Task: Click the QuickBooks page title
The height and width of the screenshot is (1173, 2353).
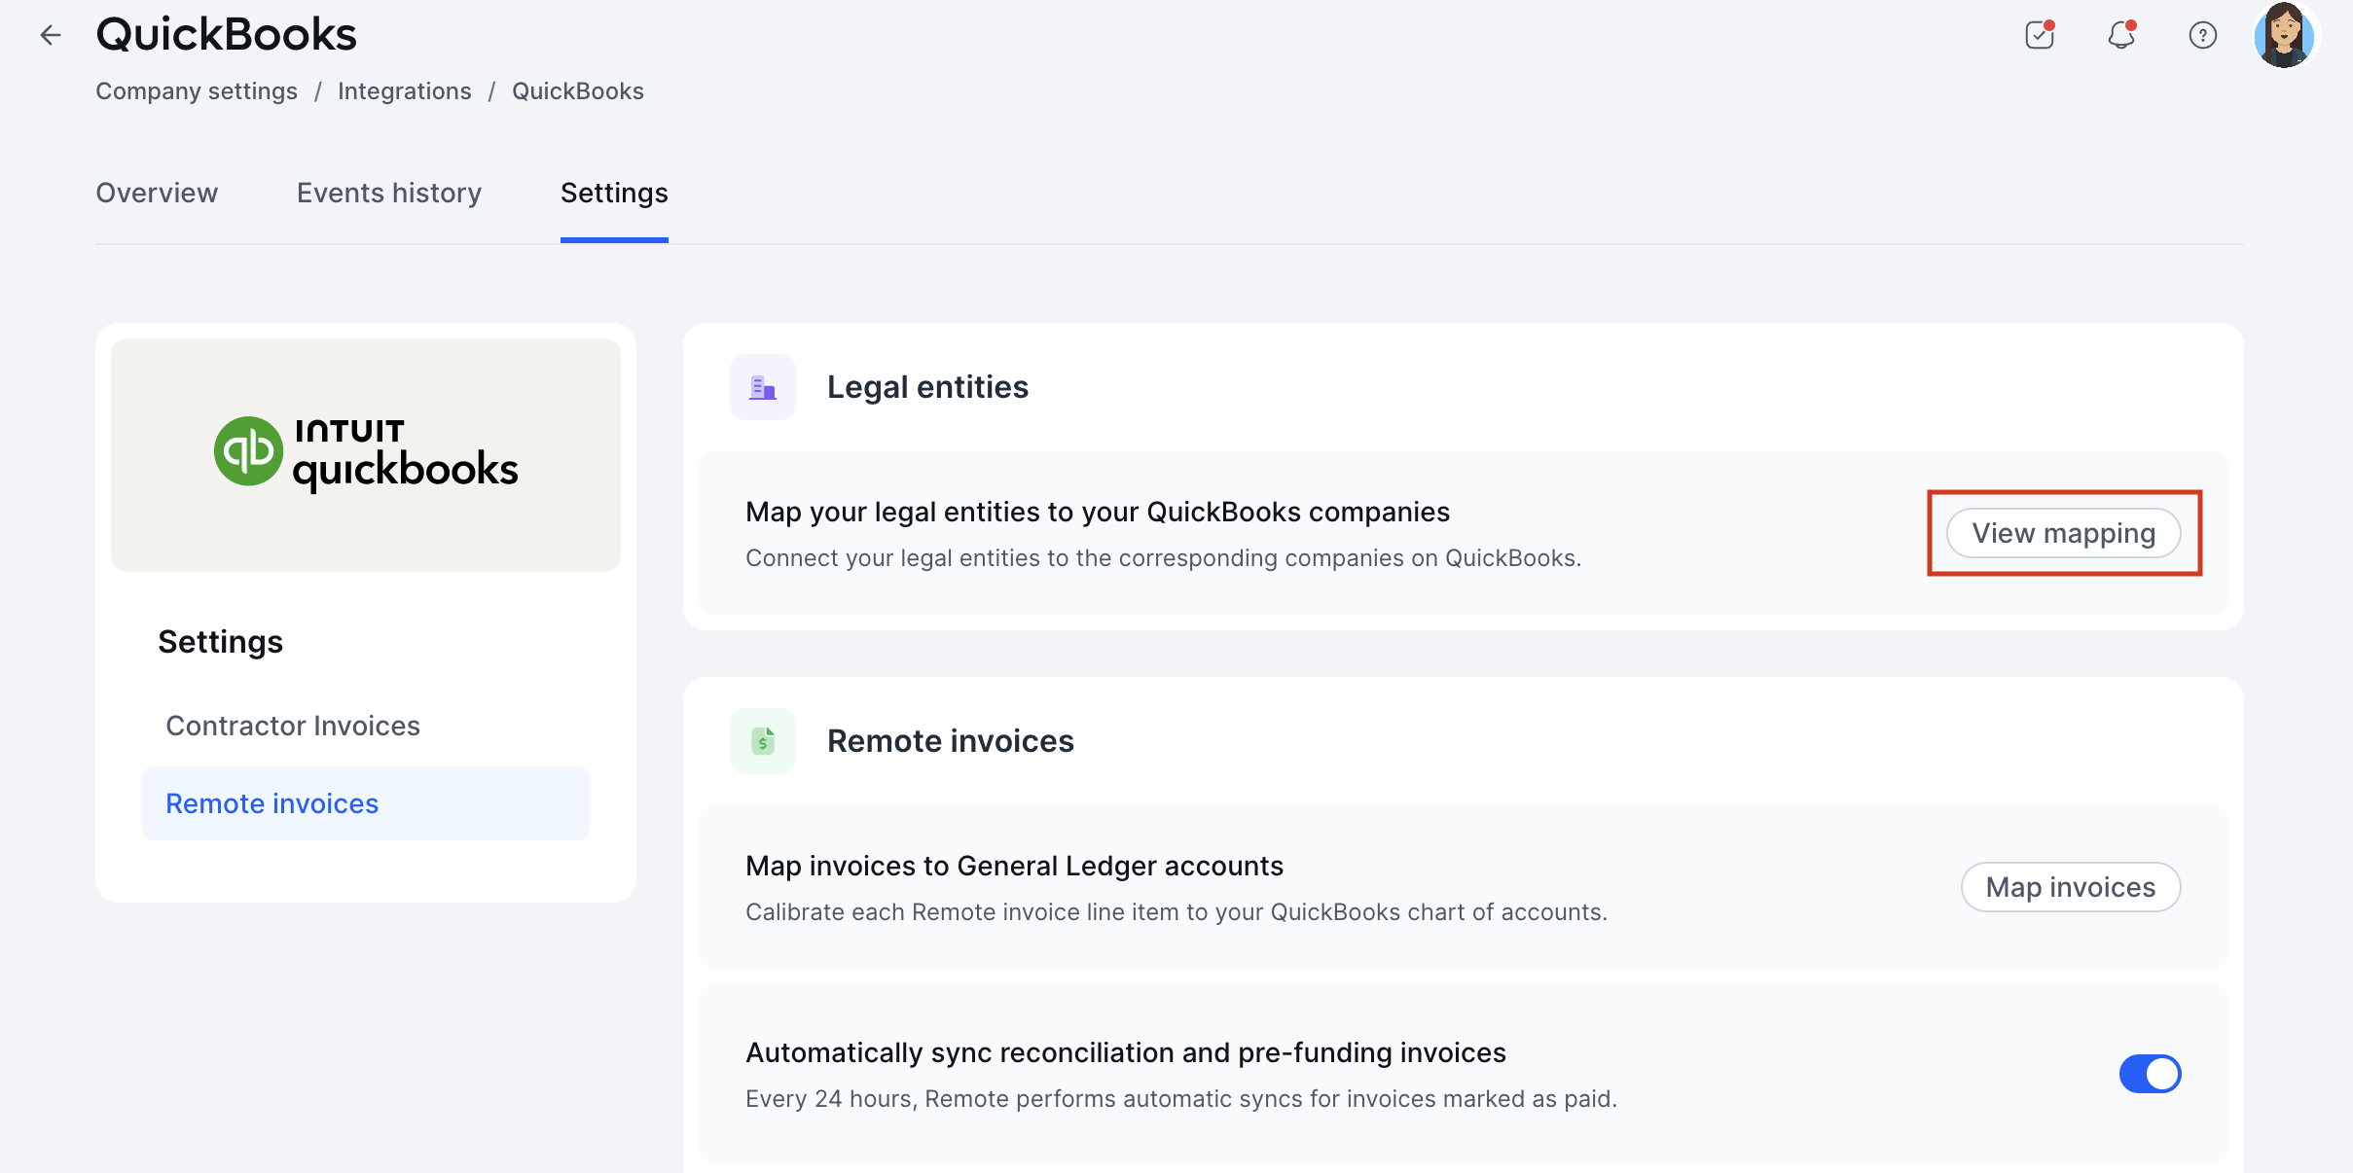Action: tap(226, 35)
